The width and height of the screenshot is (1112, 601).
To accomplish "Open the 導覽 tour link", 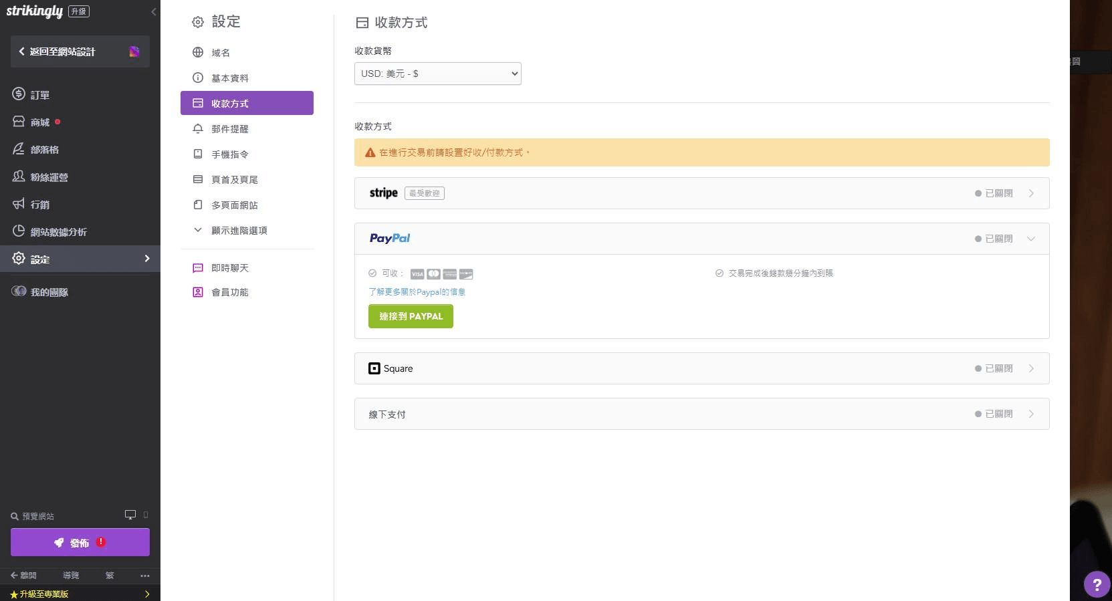I will [71, 576].
